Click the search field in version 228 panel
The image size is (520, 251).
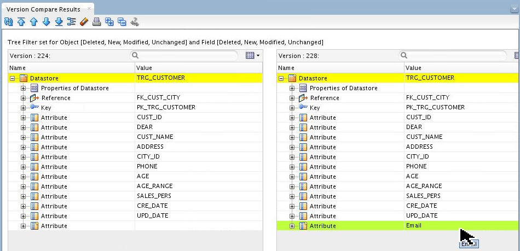point(455,55)
